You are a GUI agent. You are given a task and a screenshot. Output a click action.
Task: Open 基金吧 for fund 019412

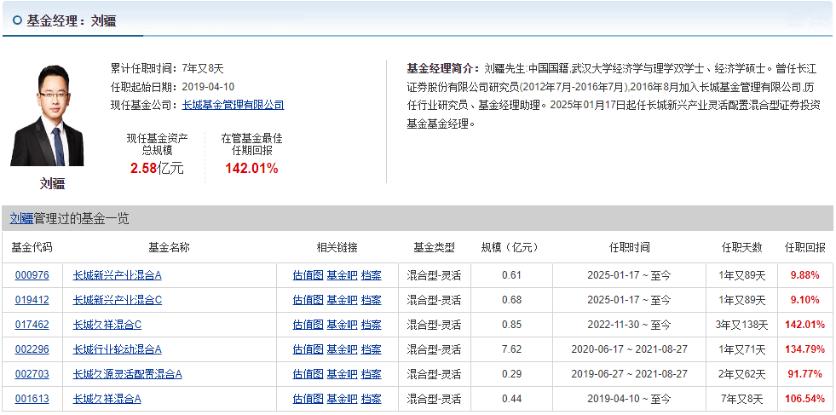(x=342, y=300)
